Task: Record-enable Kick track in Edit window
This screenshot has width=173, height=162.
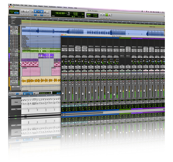Action: (x=11, y=29)
